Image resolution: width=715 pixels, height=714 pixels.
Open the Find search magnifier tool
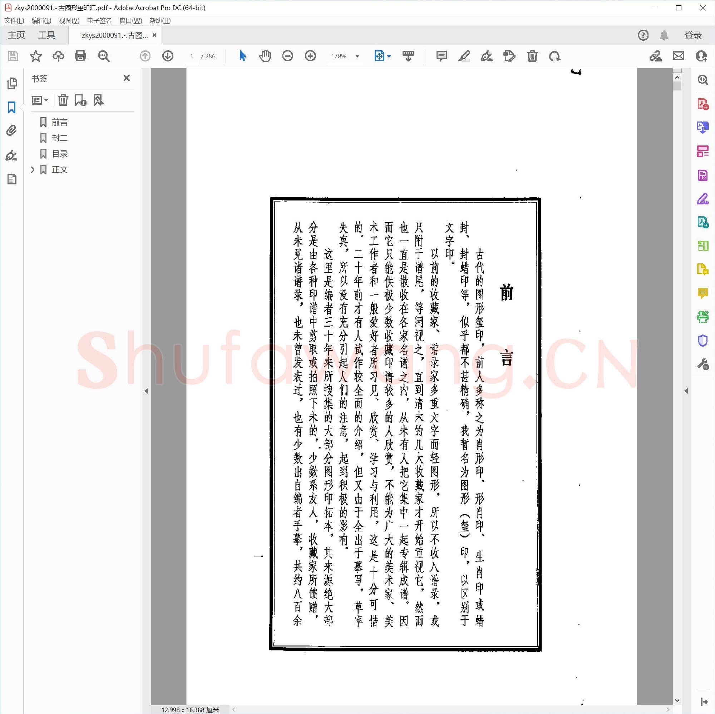(104, 56)
